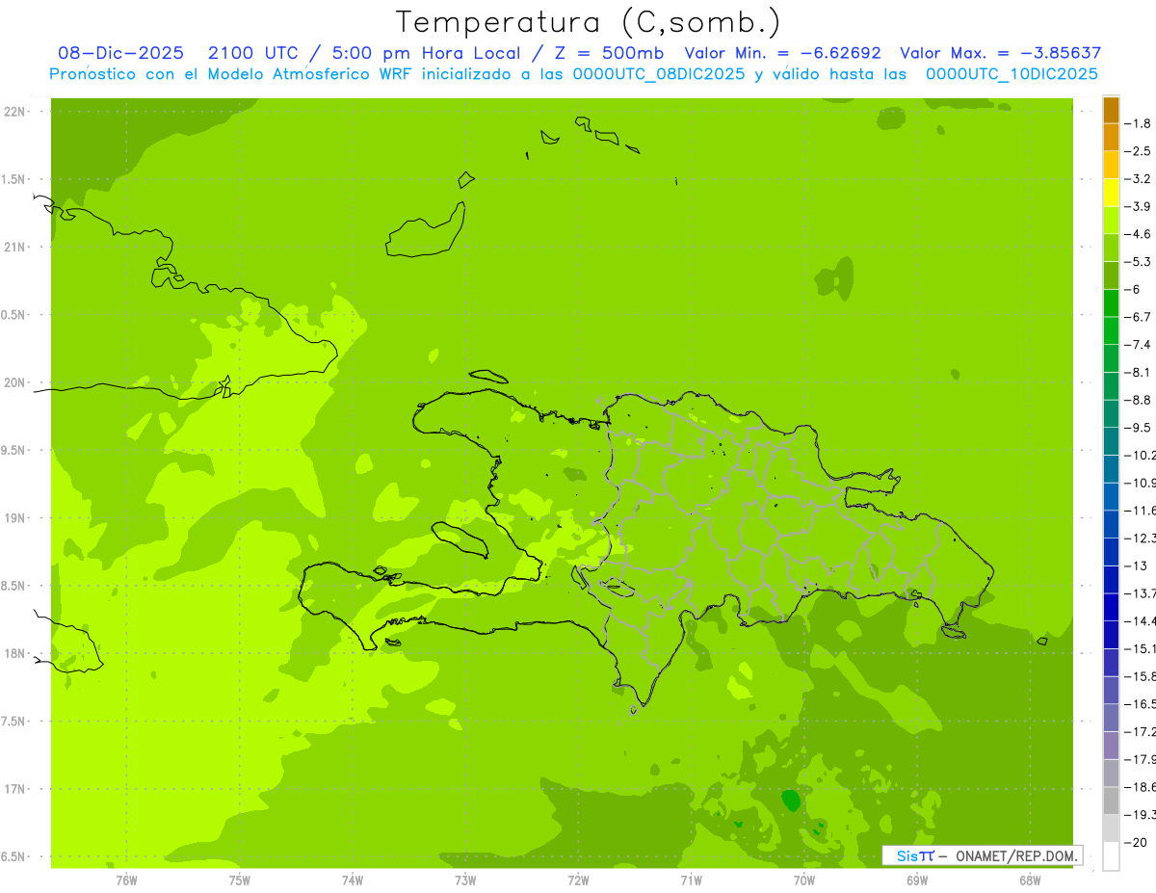The width and height of the screenshot is (1156, 893).
Task: Pick the yellow swatch between -3.2 and -3.9
Action: coord(1111,193)
